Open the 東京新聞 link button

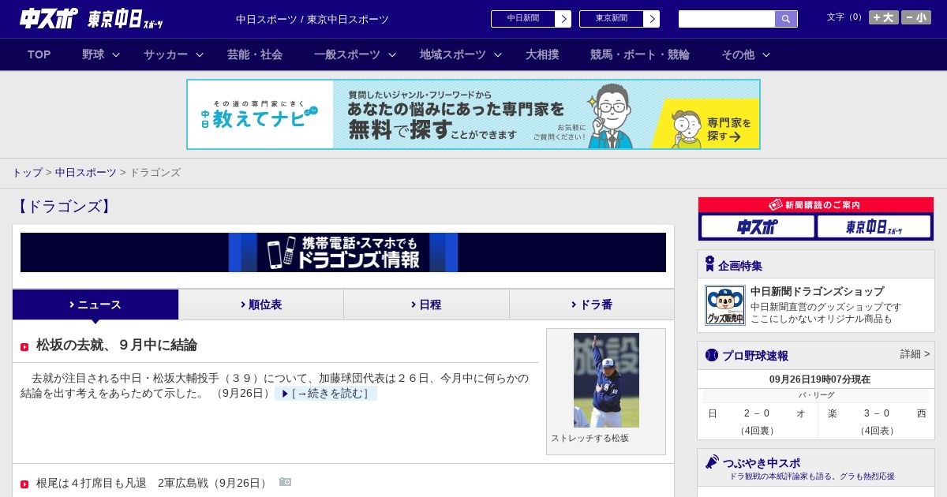[x=612, y=19]
